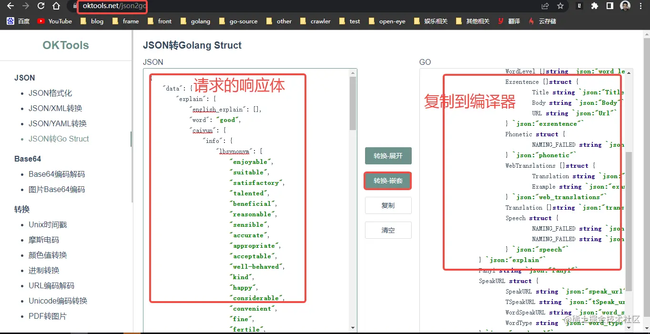Open the 百度 bookmark
The image size is (650, 334).
point(18,21)
